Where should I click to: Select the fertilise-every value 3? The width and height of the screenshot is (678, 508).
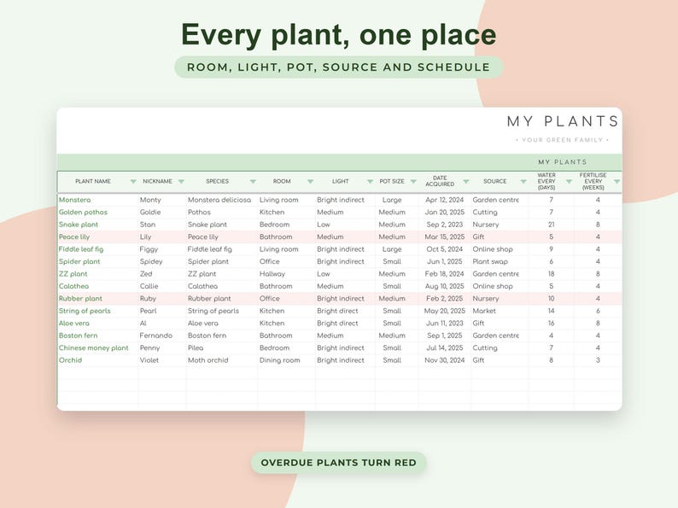click(598, 360)
